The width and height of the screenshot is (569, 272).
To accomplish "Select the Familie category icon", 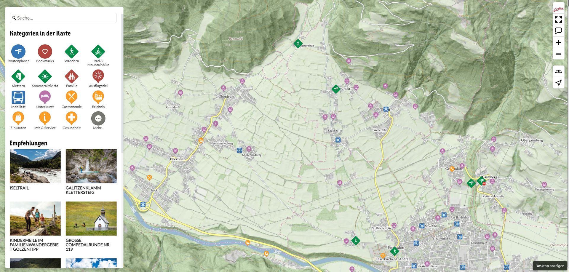I will coord(71,76).
